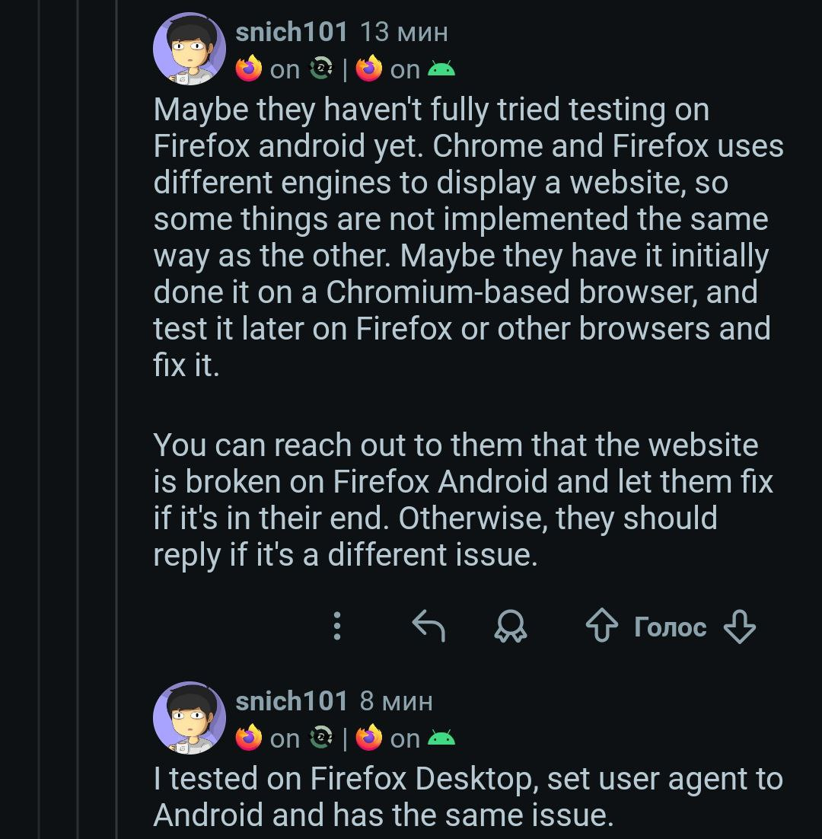
Task: Reply to the comment using the arrow icon
Action: pos(428,627)
